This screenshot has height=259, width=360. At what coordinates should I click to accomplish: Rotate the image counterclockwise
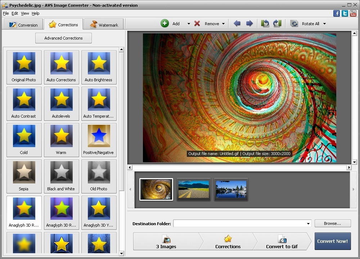point(265,23)
